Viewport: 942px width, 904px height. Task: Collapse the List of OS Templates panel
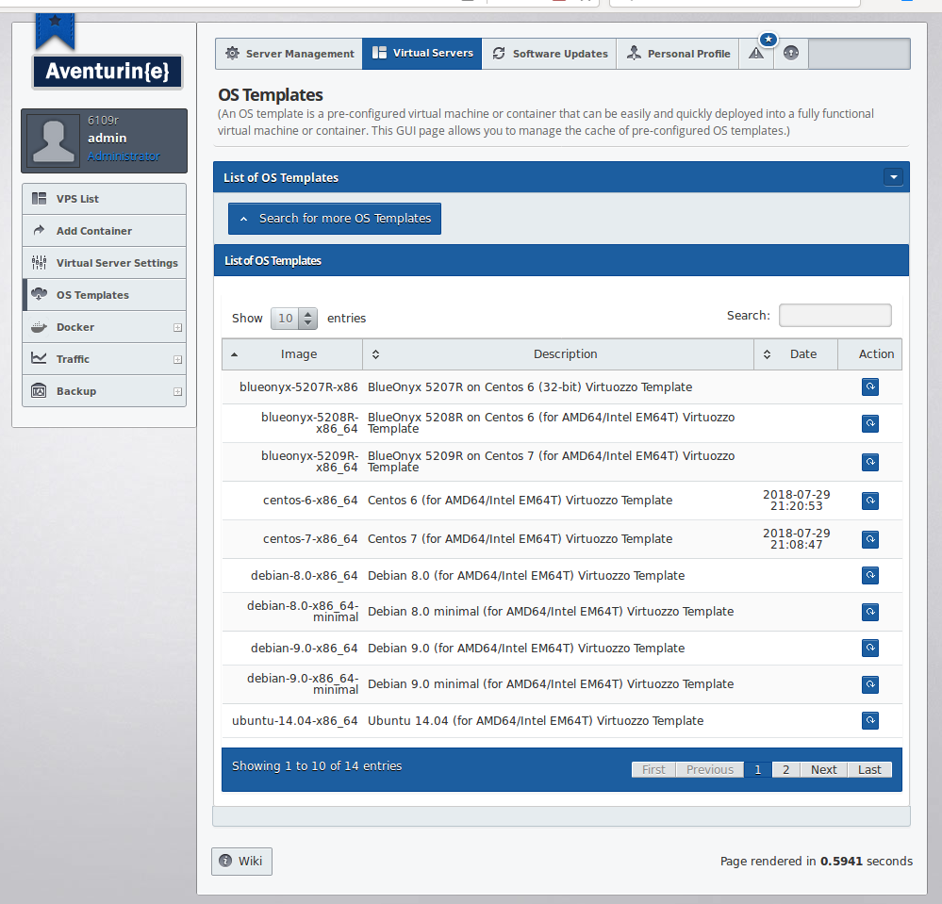point(893,177)
